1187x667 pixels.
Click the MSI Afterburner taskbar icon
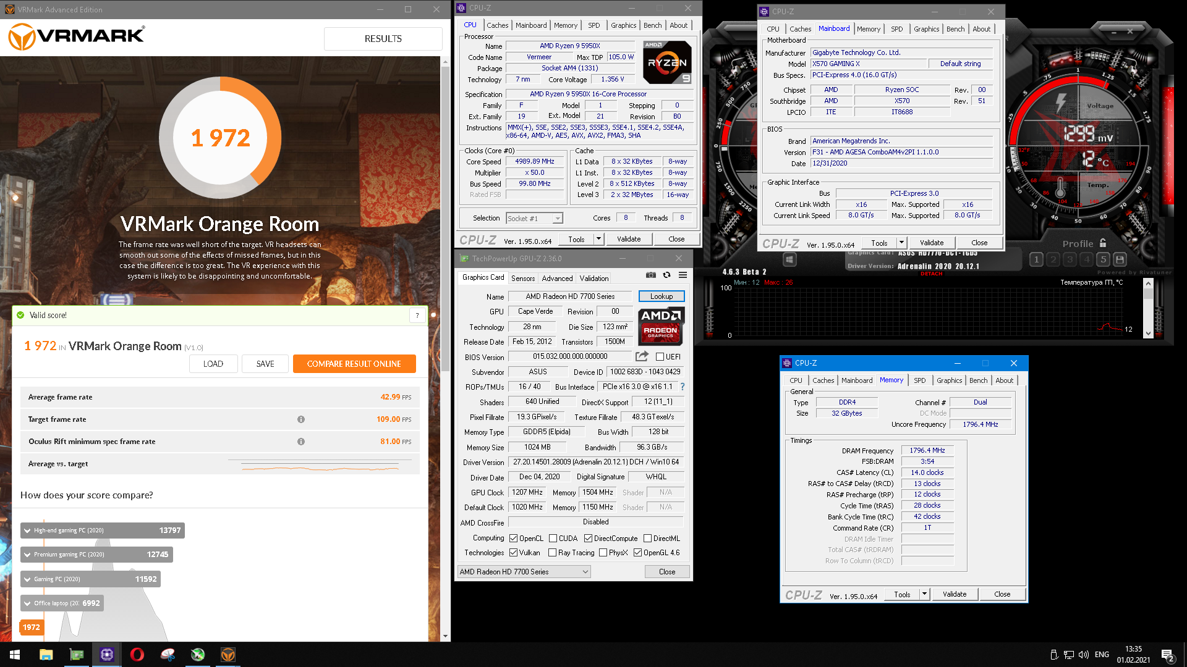pos(198,655)
